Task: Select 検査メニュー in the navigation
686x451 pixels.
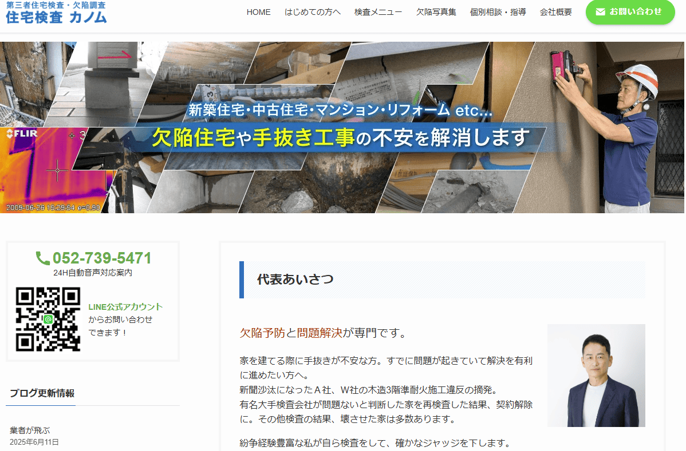Action: click(x=378, y=12)
